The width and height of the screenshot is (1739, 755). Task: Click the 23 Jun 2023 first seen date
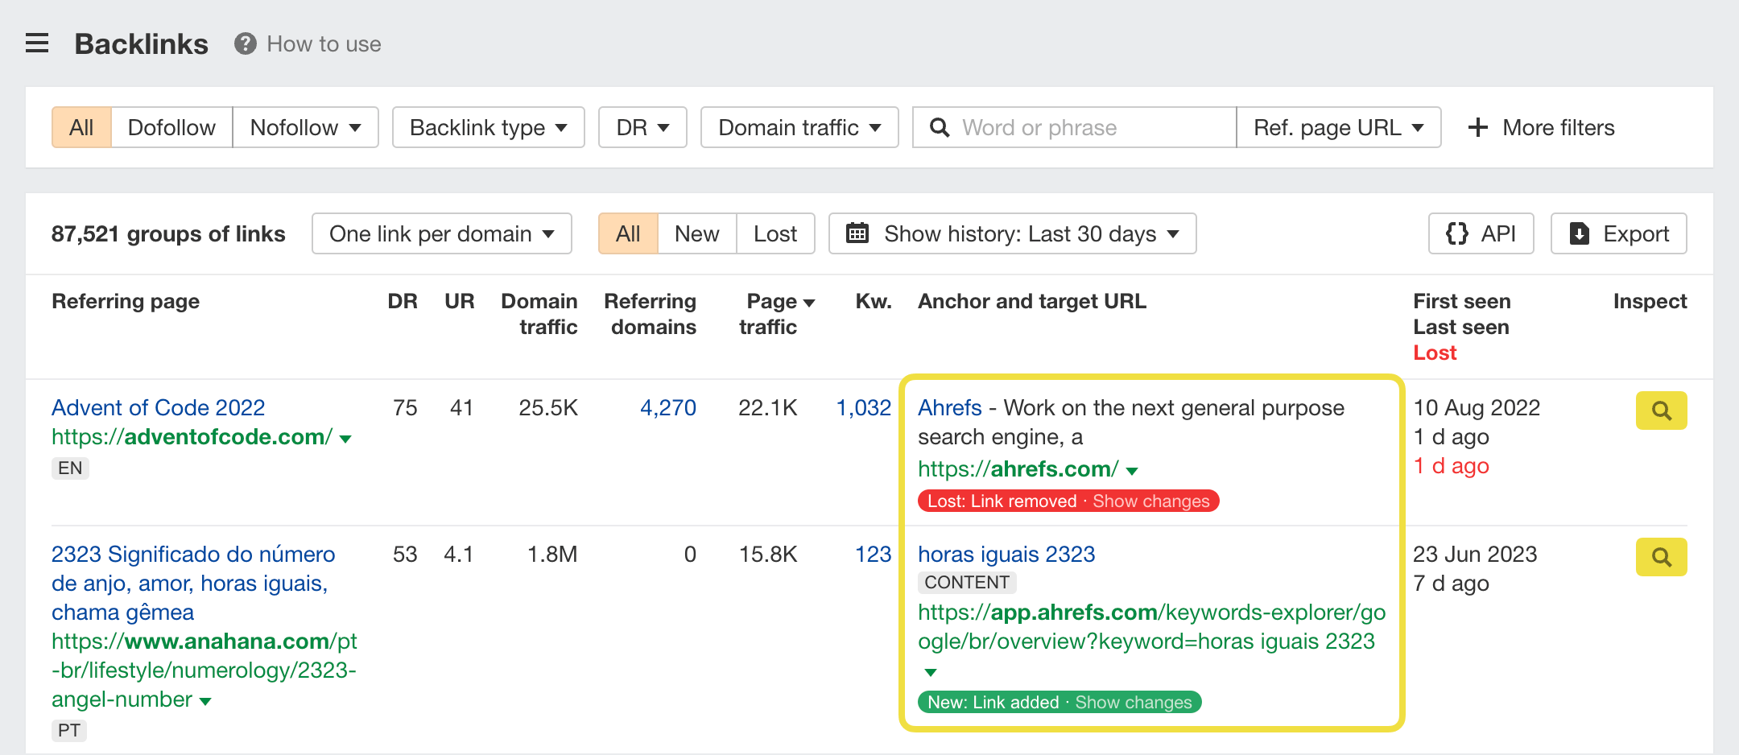tap(1475, 554)
